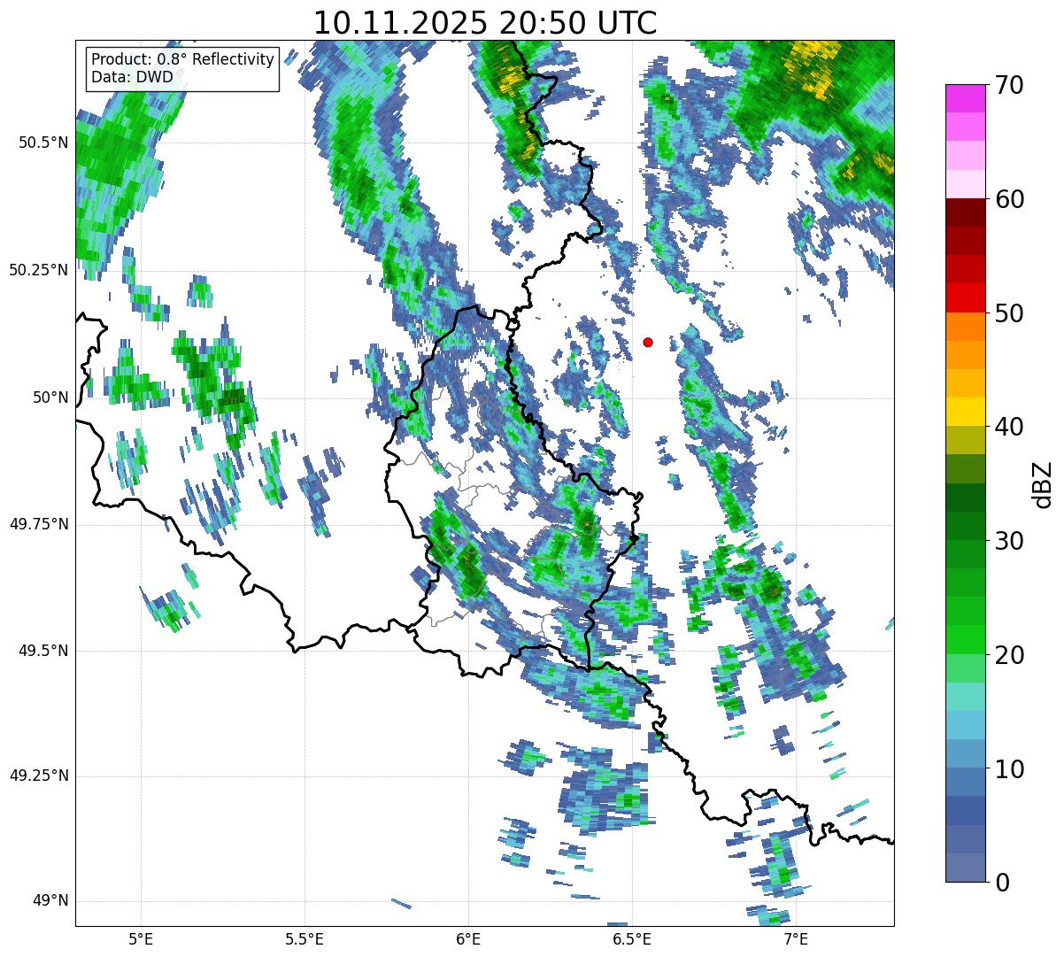Click the 49.25°N latitude label

(x=39, y=776)
